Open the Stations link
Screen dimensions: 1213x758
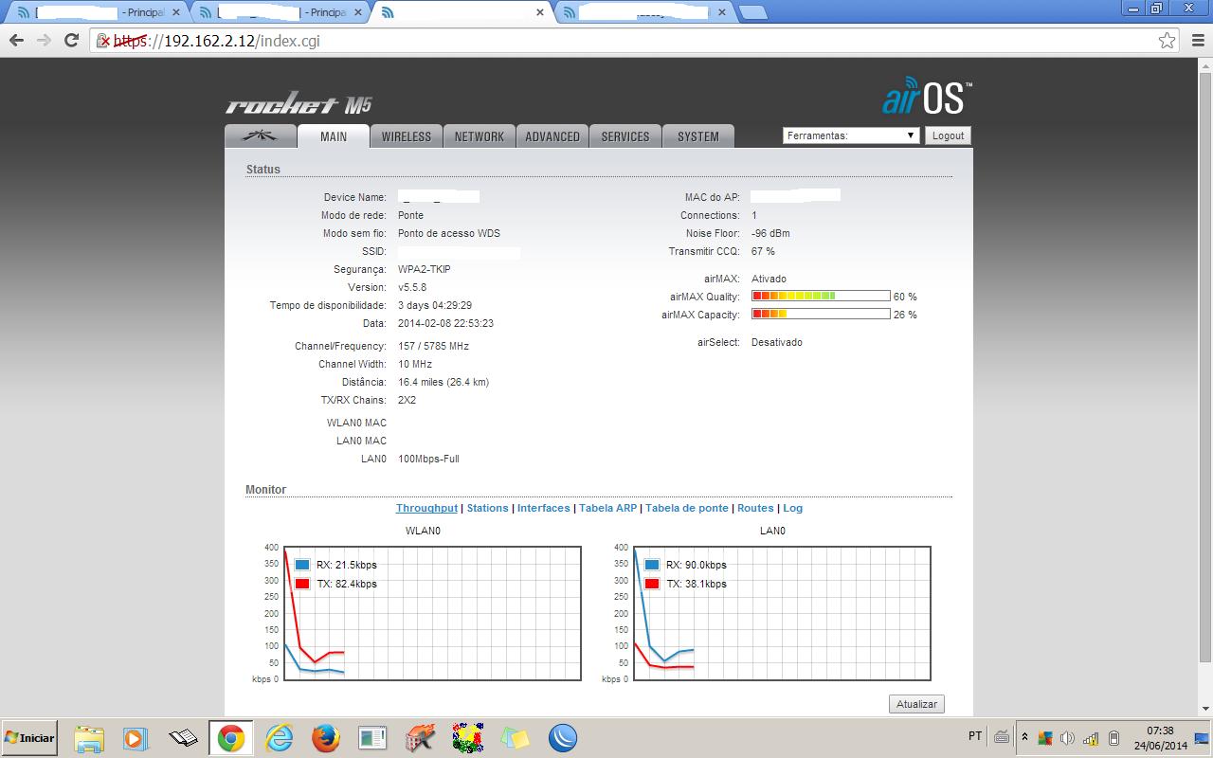(487, 508)
